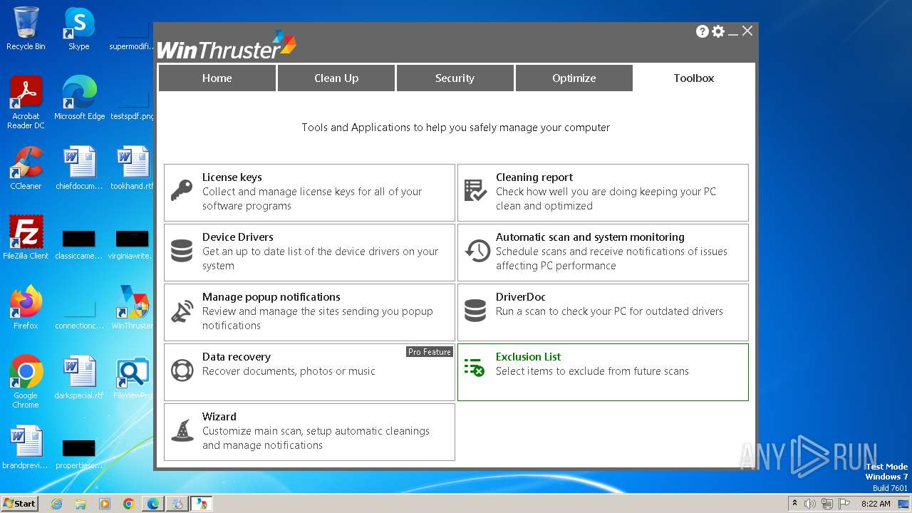Open File Explorer from taskbar
The image size is (912, 513).
pos(81,504)
